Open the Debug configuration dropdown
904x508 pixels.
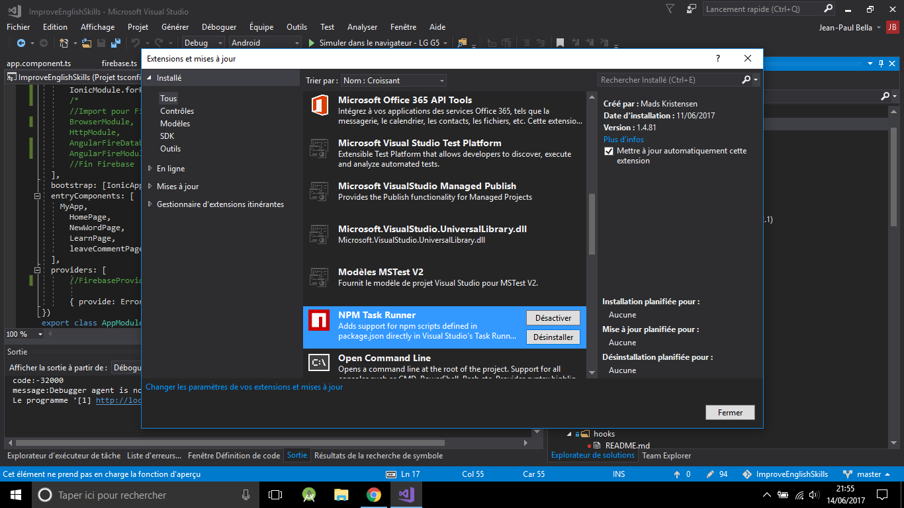204,43
